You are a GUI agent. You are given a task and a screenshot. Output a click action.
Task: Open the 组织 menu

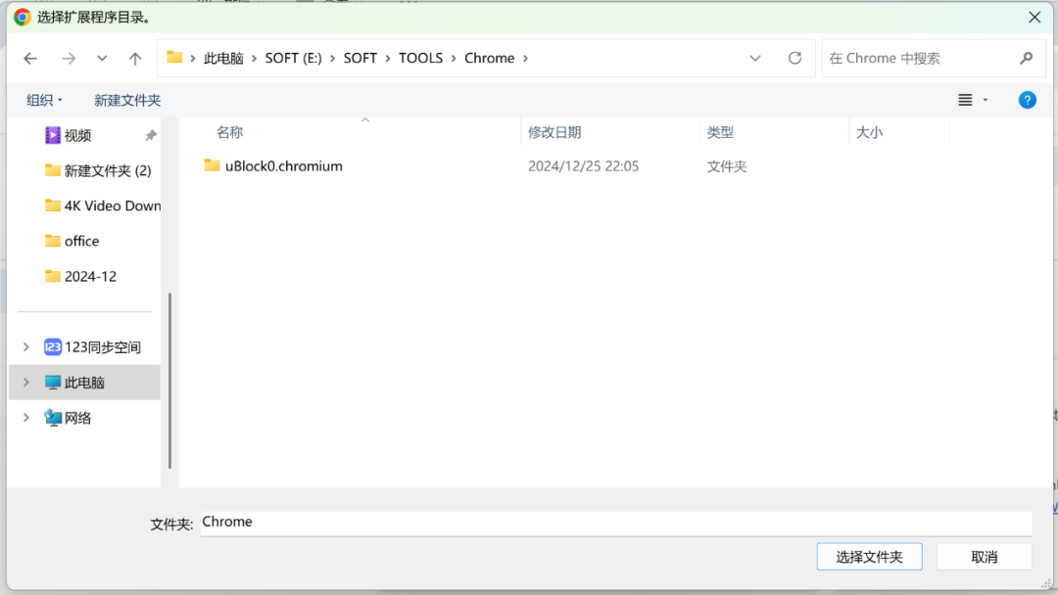(x=44, y=101)
